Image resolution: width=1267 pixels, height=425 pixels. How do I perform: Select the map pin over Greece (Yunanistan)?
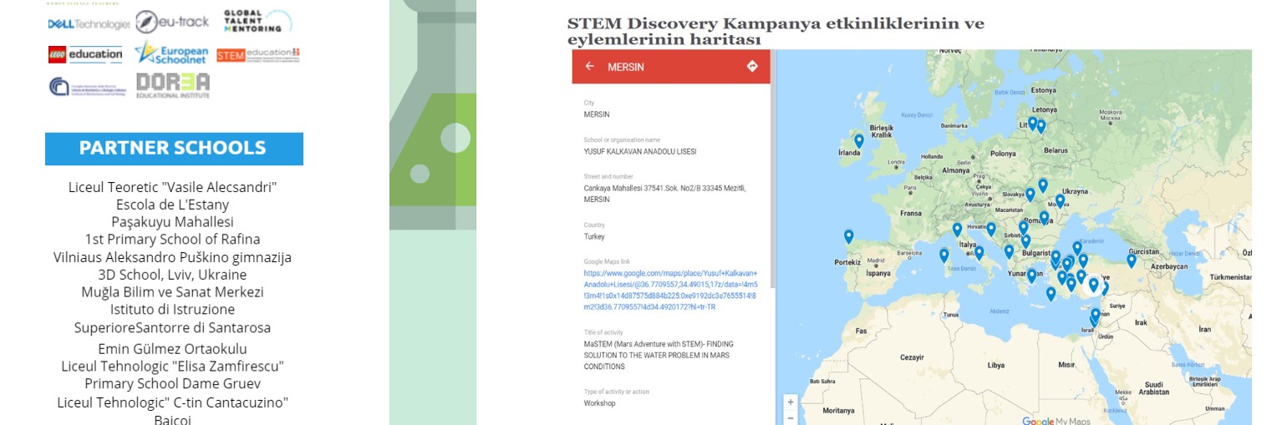(1031, 275)
